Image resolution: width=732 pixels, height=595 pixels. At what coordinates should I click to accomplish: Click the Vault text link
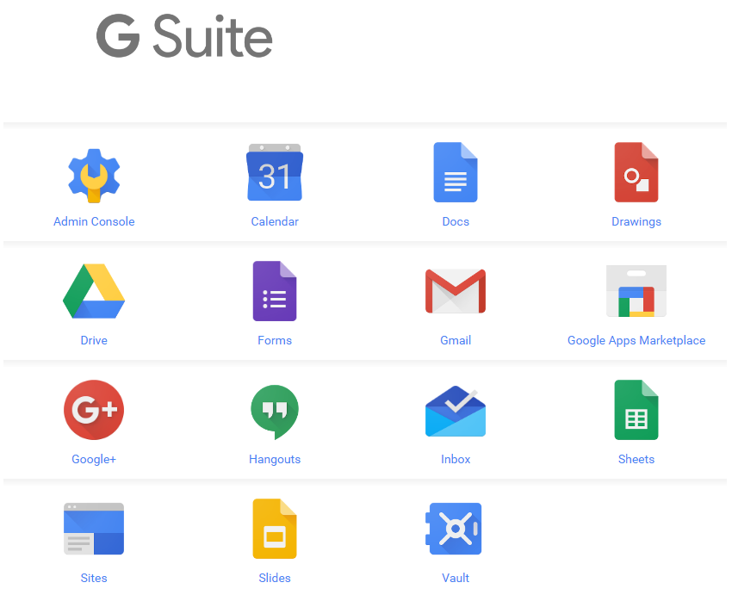(x=456, y=578)
